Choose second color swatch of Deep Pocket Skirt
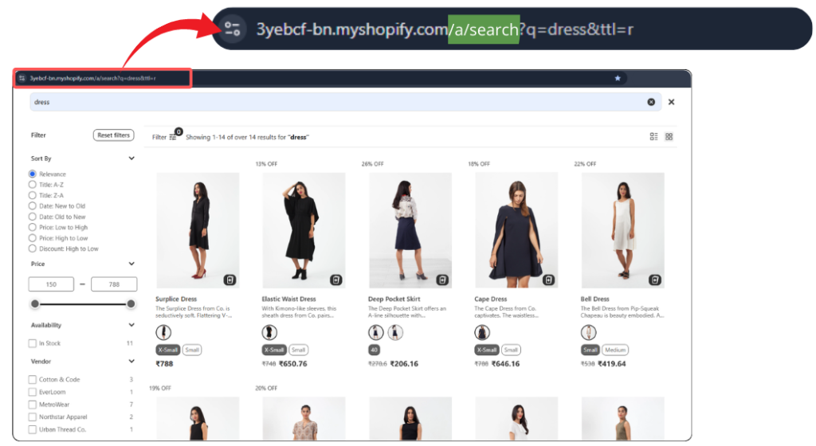816x446 pixels. pos(395,332)
